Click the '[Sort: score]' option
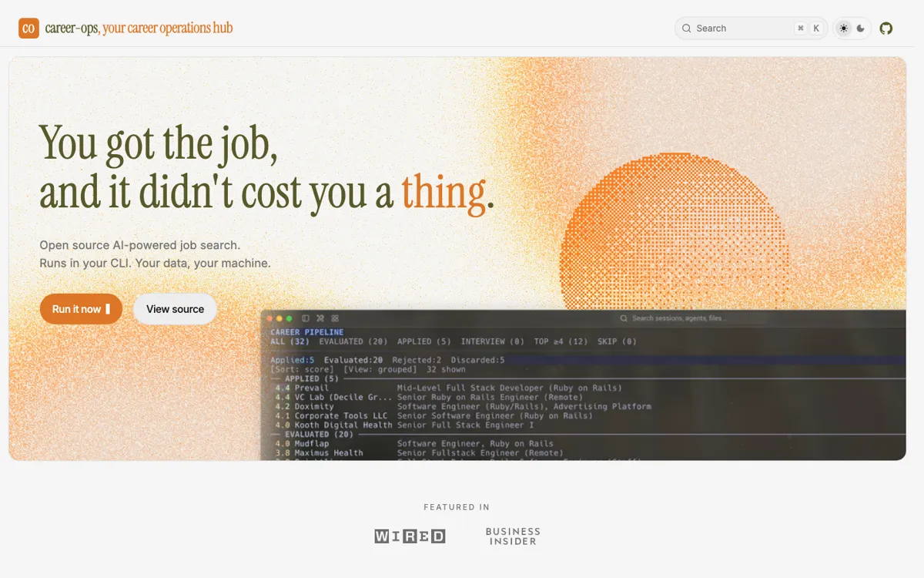The height and width of the screenshot is (578, 924). [303, 369]
